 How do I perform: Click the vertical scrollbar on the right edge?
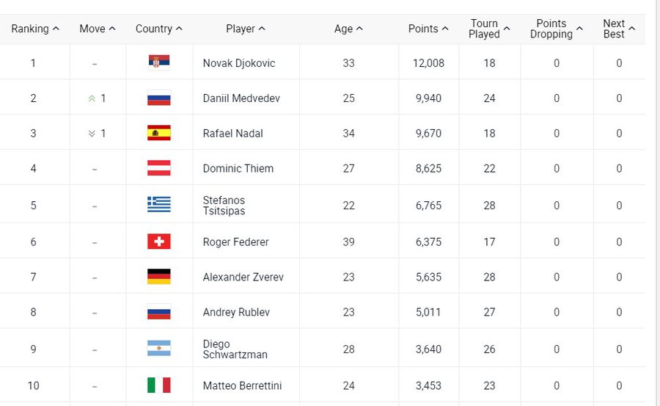[x=657, y=203]
